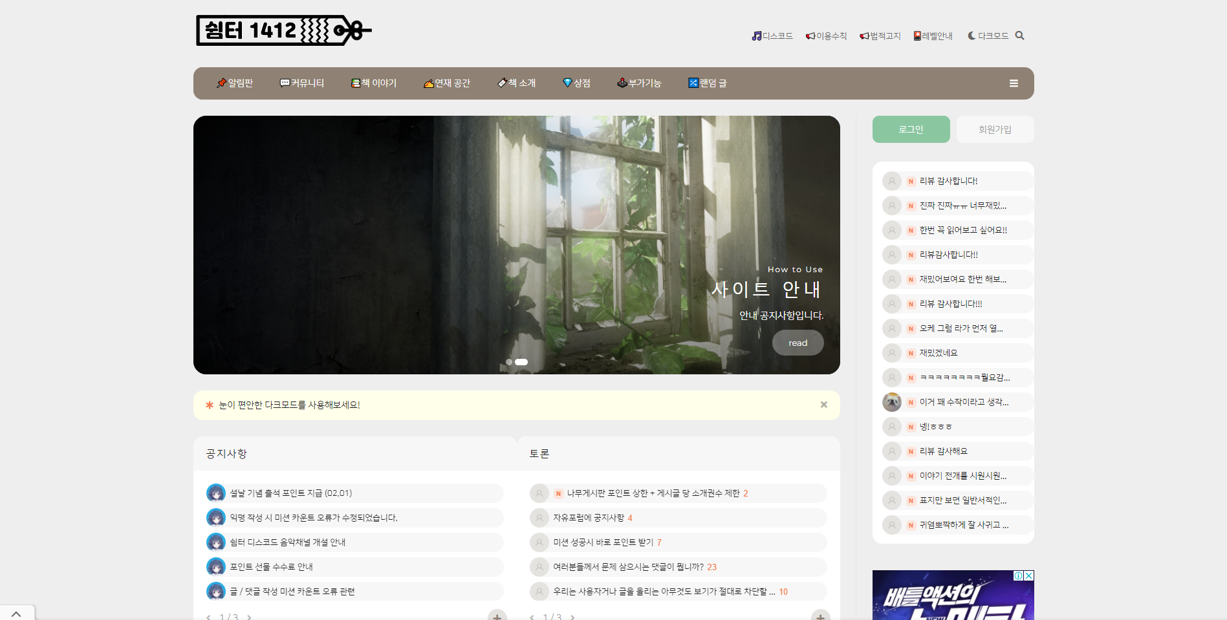This screenshot has height=620, width=1227.
Task: Open recent comment 리뷰 감사해요
Action: click(x=944, y=451)
